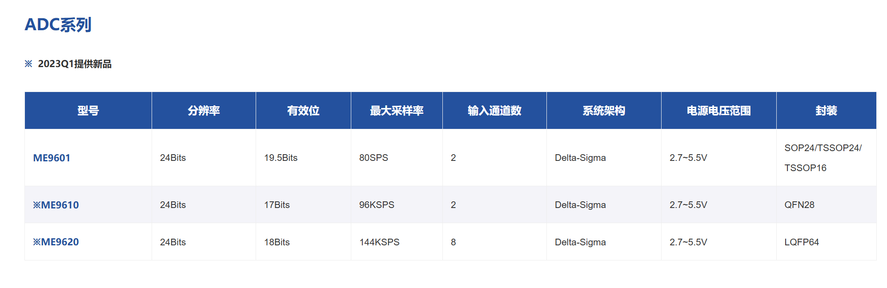Click the ※ symbol beside 2023Q1 note
The image size is (887, 288).
28,64
